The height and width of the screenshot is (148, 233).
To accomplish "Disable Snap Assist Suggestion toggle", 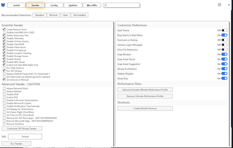I will click(x=224, y=64).
